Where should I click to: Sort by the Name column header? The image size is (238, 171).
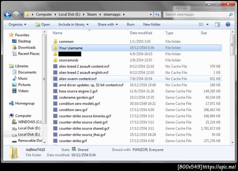click(58, 33)
